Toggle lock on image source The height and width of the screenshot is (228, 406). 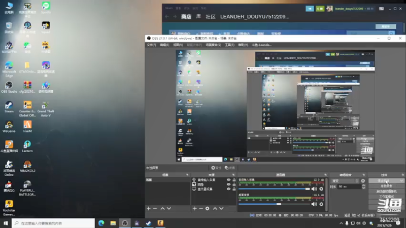(234, 184)
